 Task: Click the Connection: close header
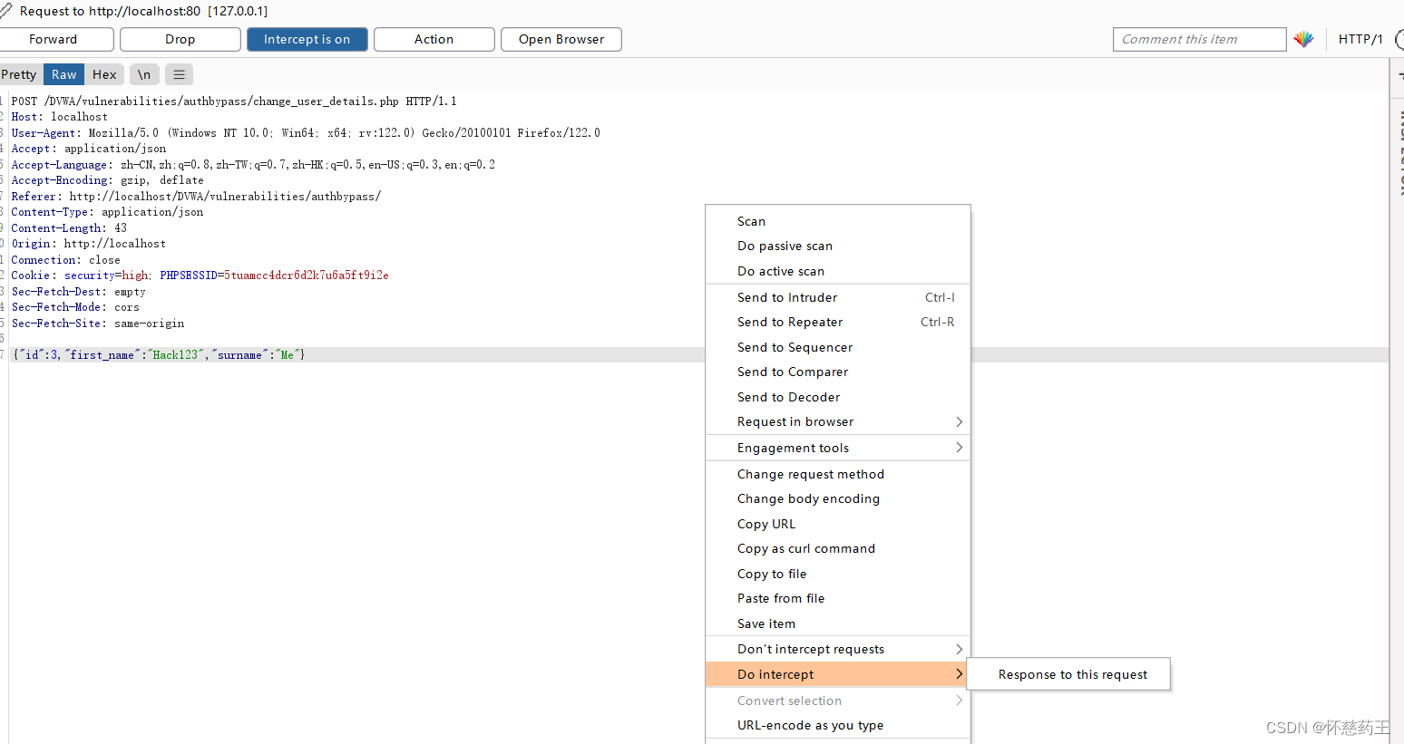pyautogui.click(x=65, y=260)
